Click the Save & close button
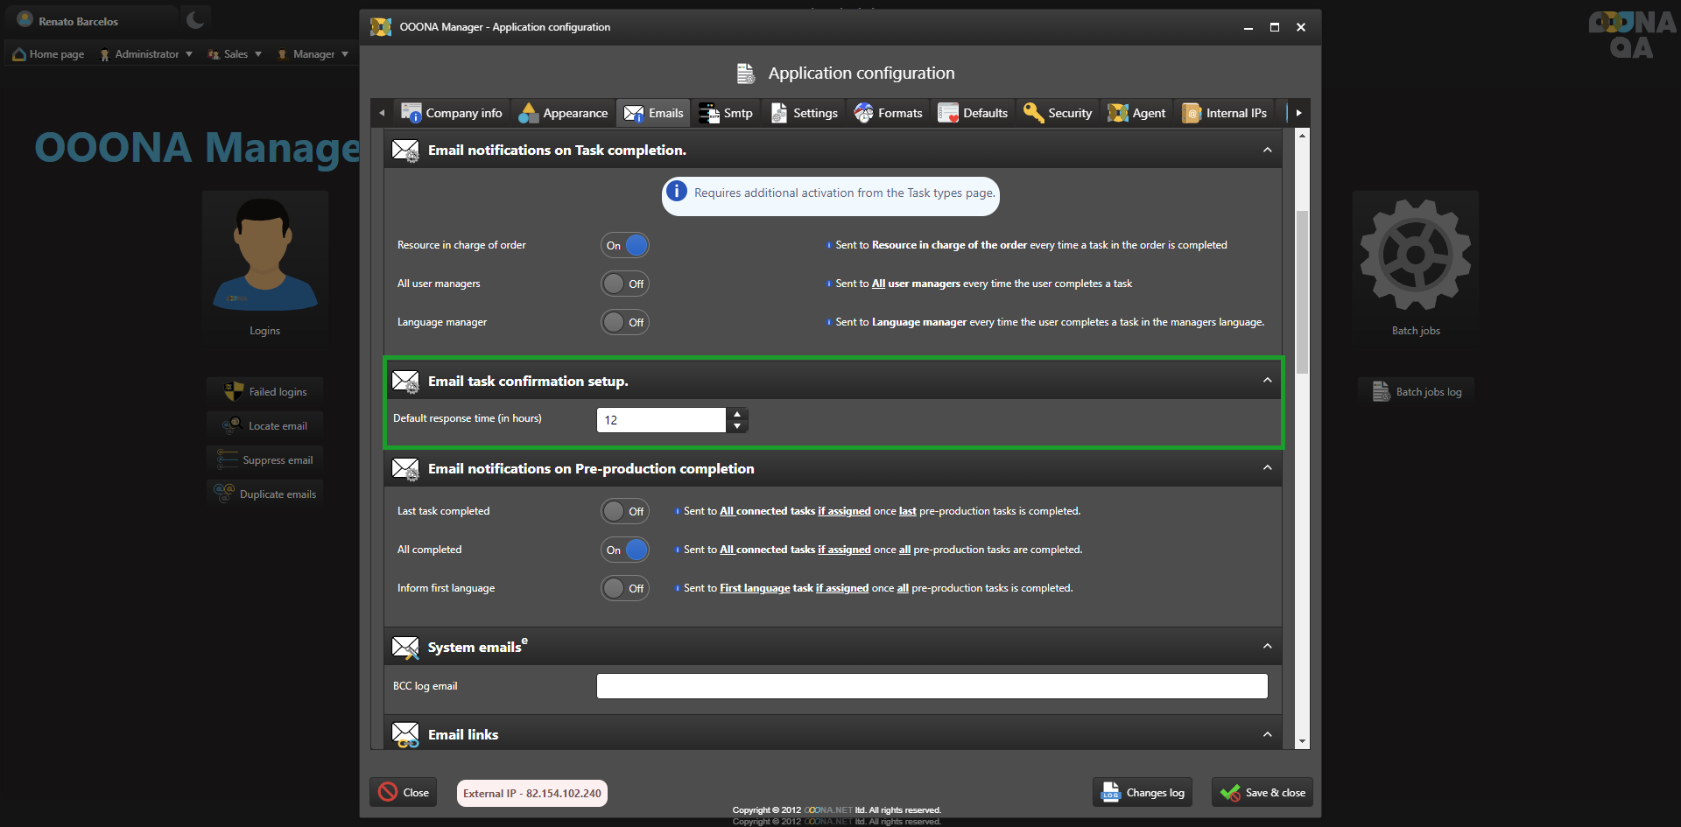 click(1263, 793)
